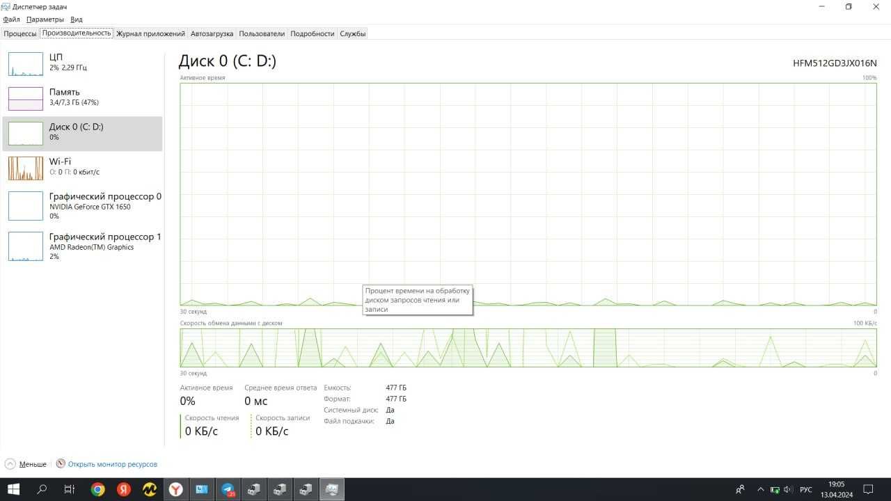Open Google Chrome from the taskbar
Viewport: 891px width, 501px height.
(97, 489)
